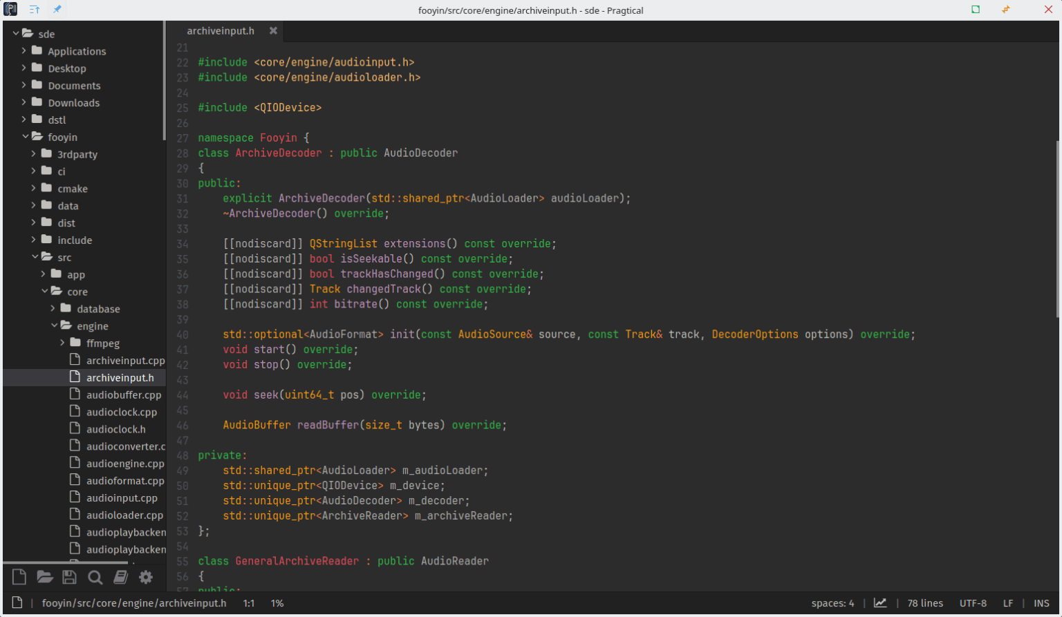Expand the ffmpeg folder chevron

(x=62, y=343)
